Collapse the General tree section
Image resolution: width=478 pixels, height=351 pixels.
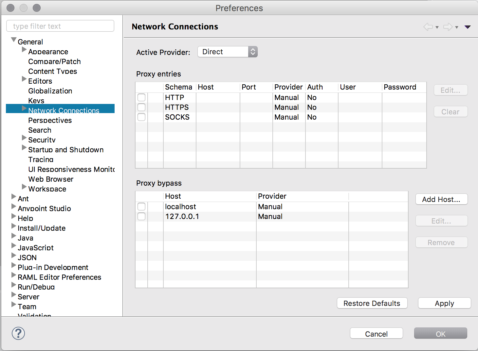pos(14,39)
